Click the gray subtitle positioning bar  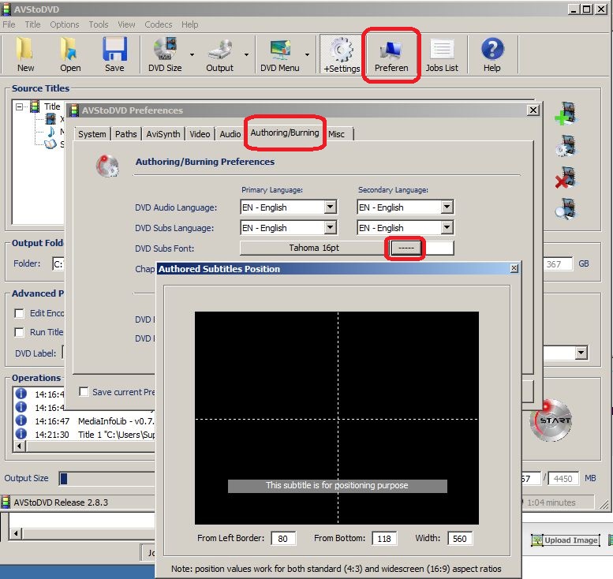point(338,486)
